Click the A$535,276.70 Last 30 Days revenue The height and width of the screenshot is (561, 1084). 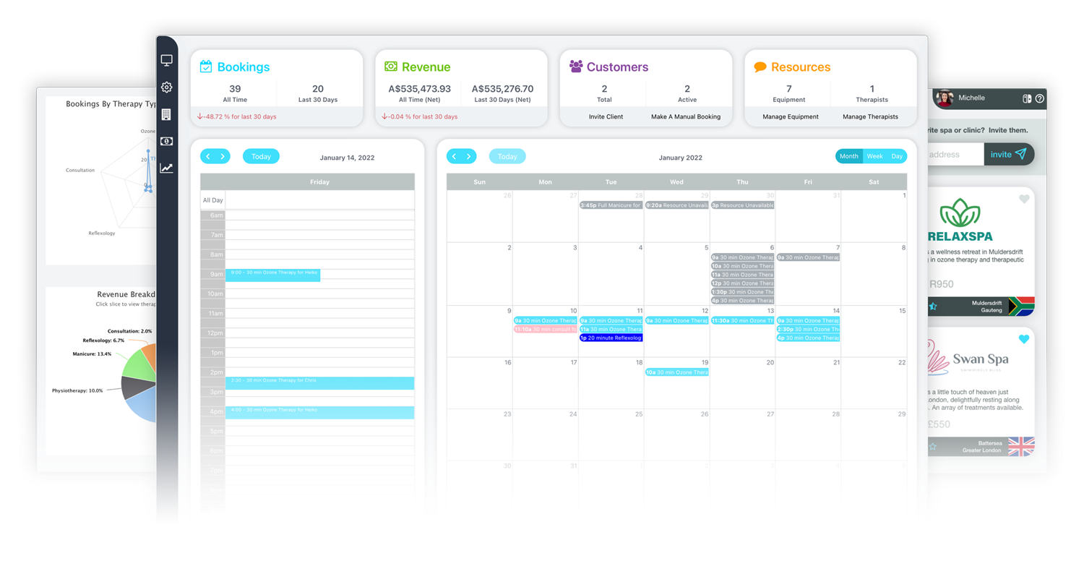point(502,93)
